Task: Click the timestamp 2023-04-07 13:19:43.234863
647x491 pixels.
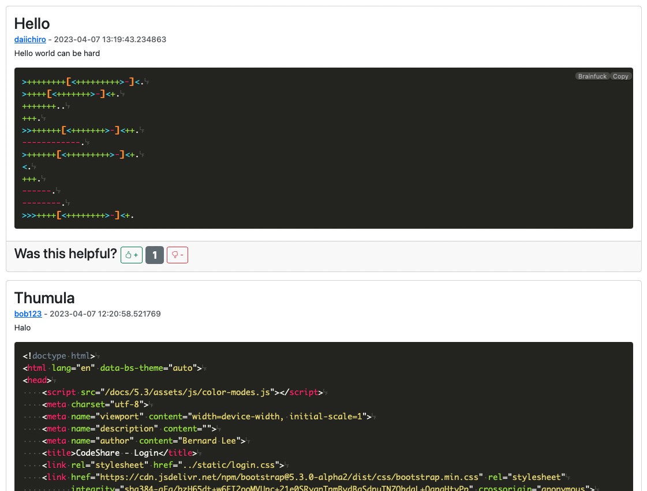Action: (110, 39)
